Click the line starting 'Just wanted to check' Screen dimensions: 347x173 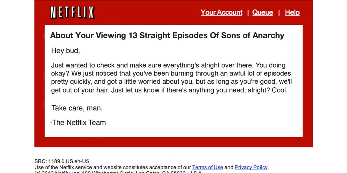pos(168,65)
